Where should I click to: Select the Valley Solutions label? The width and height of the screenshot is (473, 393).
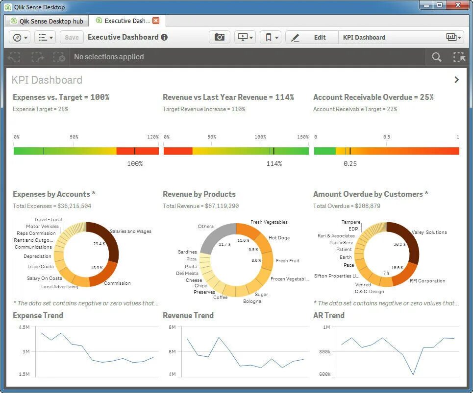click(x=429, y=232)
